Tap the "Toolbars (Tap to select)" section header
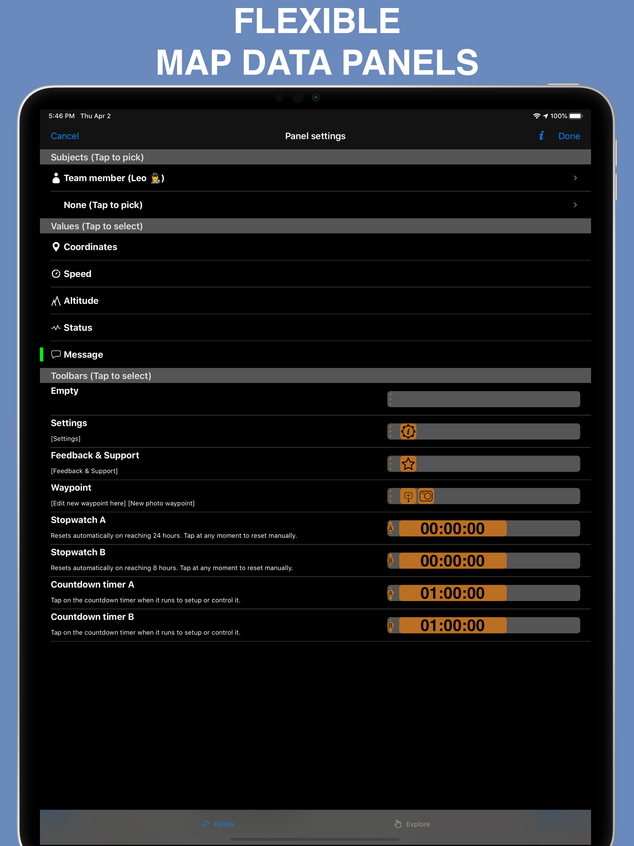This screenshot has width=634, height=846. [x=315, y=376]
